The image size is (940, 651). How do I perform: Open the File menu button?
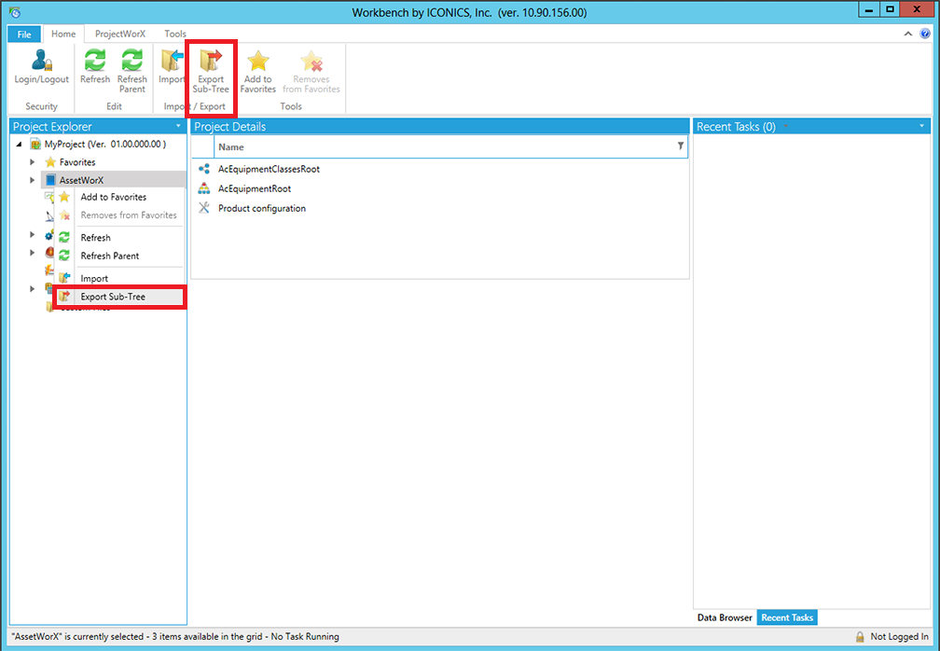pos(24,34)
